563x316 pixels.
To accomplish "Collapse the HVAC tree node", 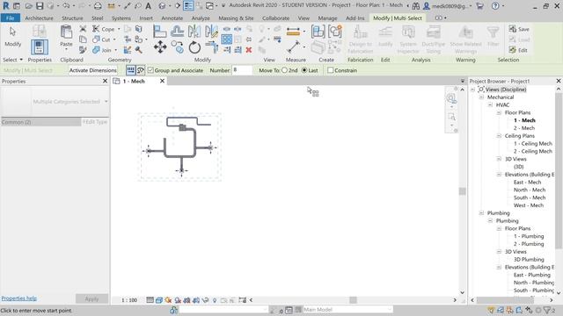I will pyautogui.click(x=490, y=105).
